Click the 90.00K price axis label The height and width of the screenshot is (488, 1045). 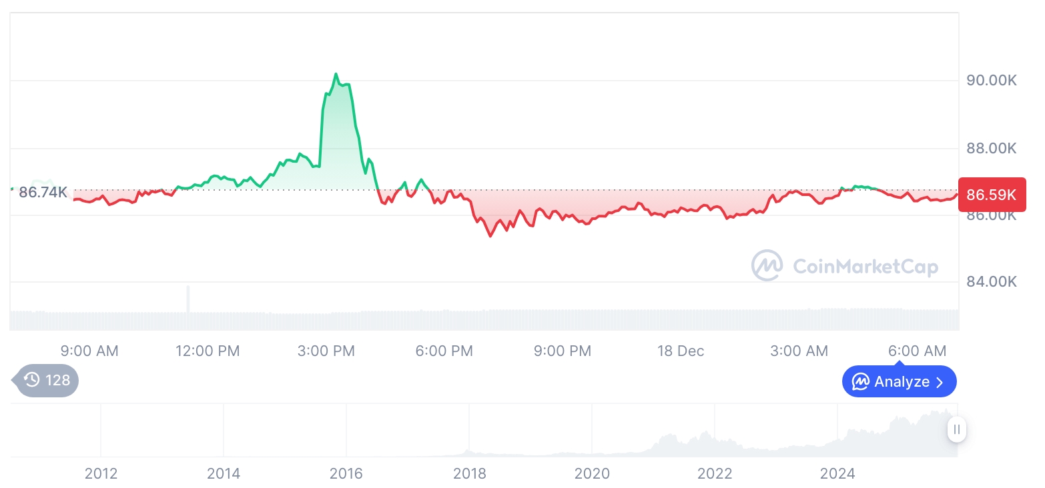click(x=992, y=81)
